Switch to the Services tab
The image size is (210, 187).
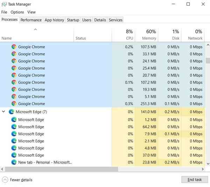(115, 20)
